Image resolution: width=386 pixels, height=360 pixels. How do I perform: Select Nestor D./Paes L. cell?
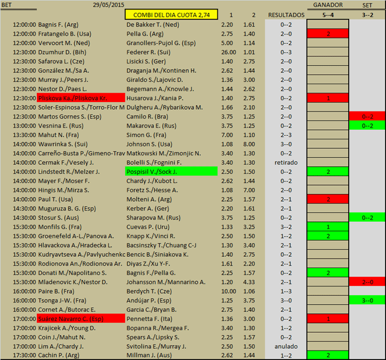coord(62,89)
